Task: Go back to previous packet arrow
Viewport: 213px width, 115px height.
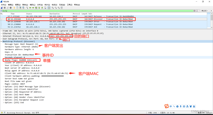Action: (x=30, y=8)
